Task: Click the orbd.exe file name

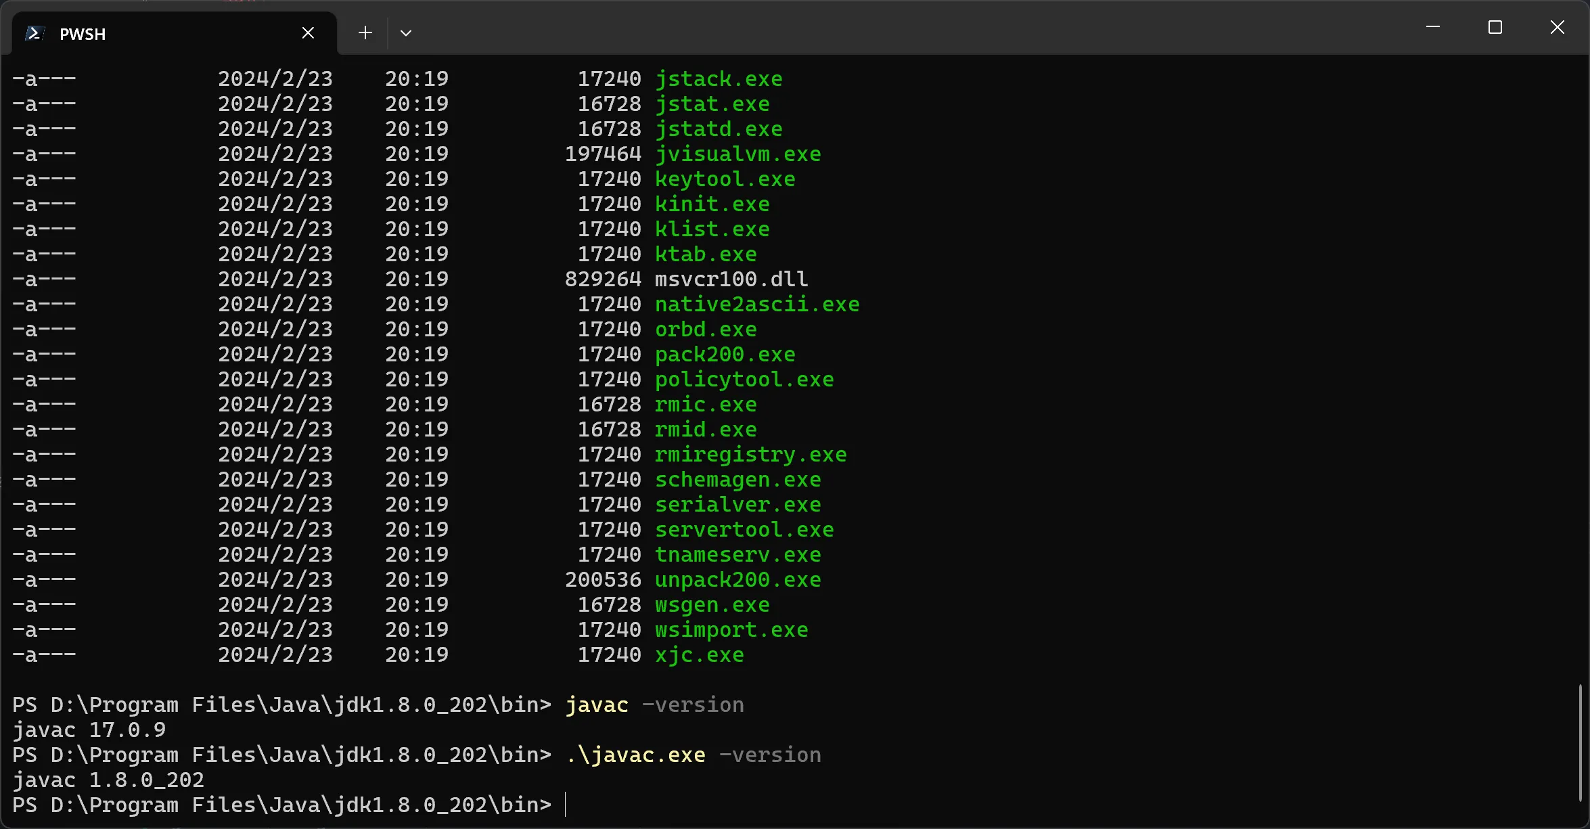Action: (706, 330)
